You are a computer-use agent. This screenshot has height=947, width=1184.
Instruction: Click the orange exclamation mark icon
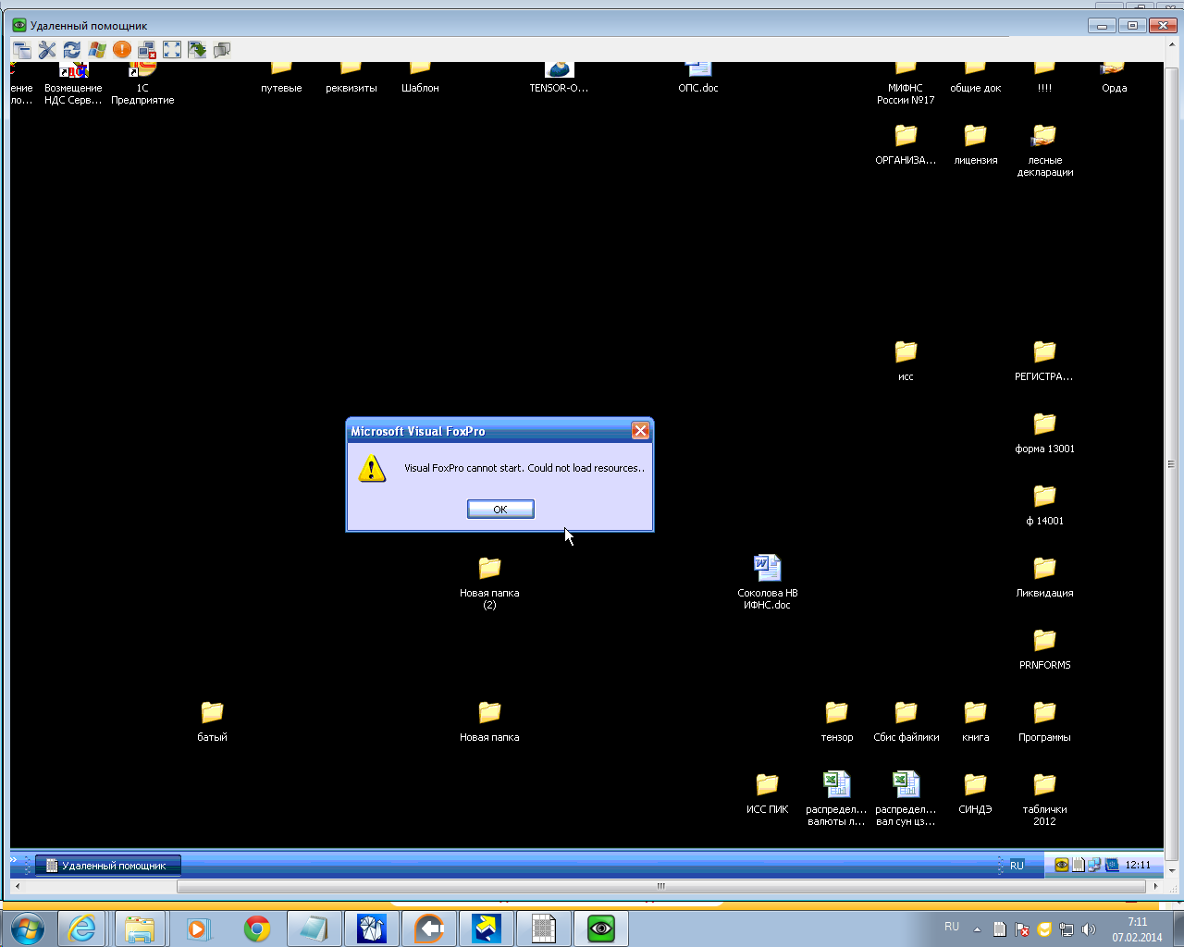click(x=122, y=50)
